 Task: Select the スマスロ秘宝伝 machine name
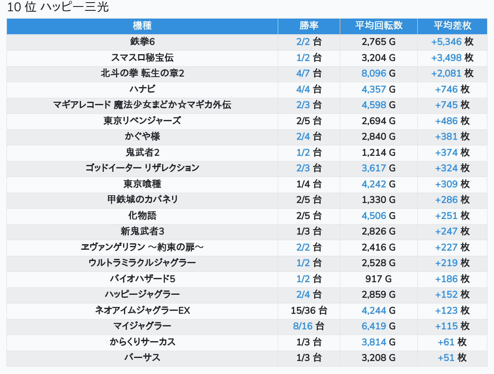142,58
